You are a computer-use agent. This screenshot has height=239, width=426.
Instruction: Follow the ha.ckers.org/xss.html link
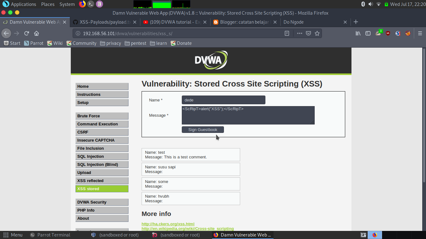pyautogui.click(x=168, y=224)
